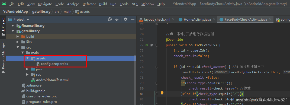Select YdAndroidApp breadcrumb
The image size is (290, 105).
(15, 11)
